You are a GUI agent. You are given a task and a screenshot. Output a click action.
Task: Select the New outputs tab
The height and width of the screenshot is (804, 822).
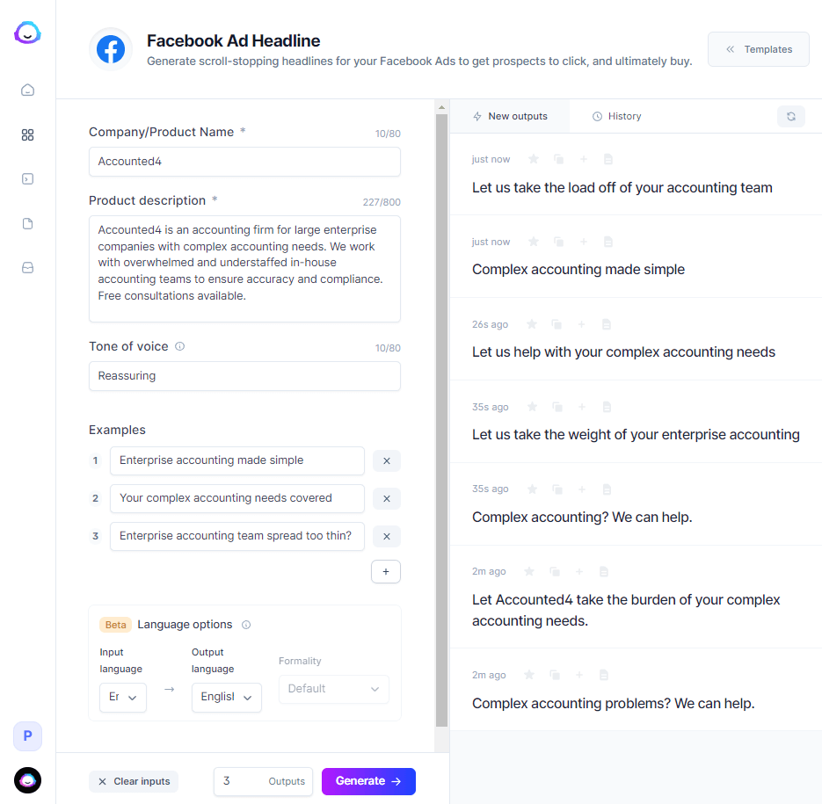click(x=510, y=116)
